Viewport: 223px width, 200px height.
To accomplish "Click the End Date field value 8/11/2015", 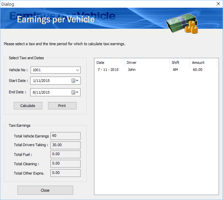I will [41, 93].
